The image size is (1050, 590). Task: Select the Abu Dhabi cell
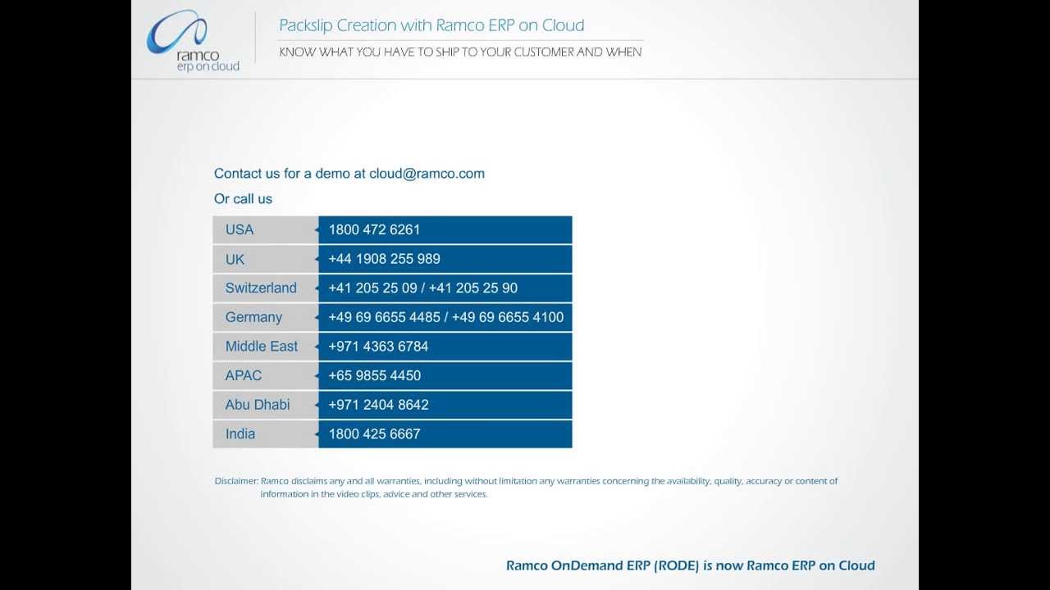tap(265, 405)
